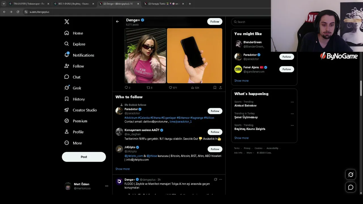363x204 pixels.
Task: Click the Grok icon on the FLOOD post
Action: coord(216,179)
